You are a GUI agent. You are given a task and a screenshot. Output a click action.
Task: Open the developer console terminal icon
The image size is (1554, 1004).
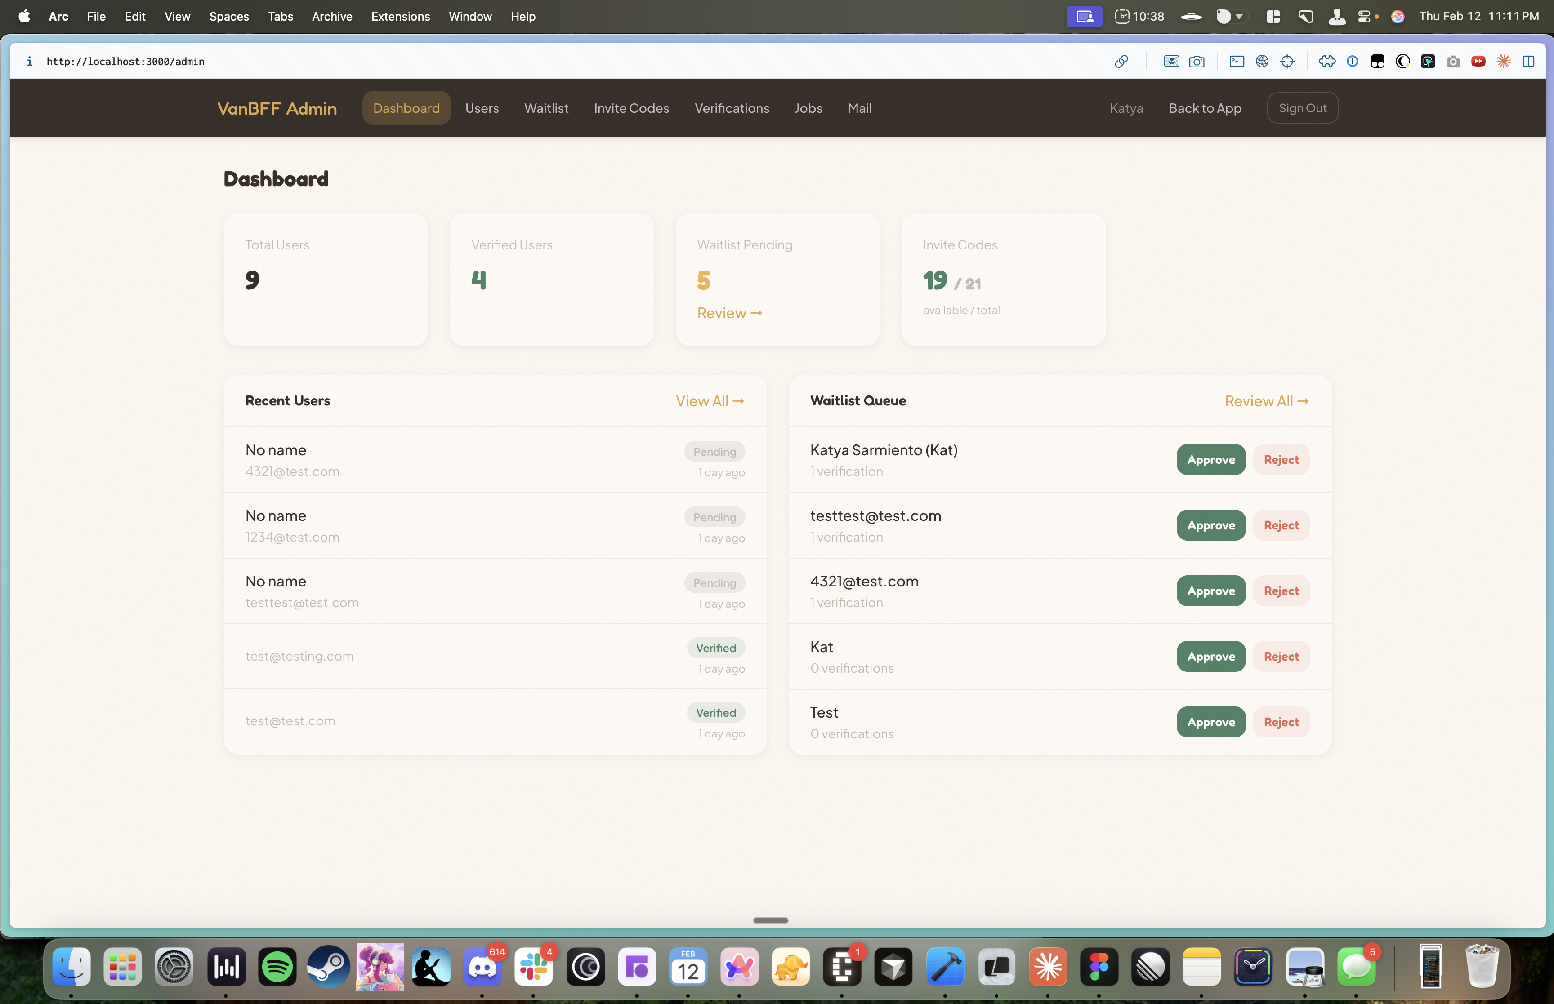pyautogui.click(x=1237, y=61)
